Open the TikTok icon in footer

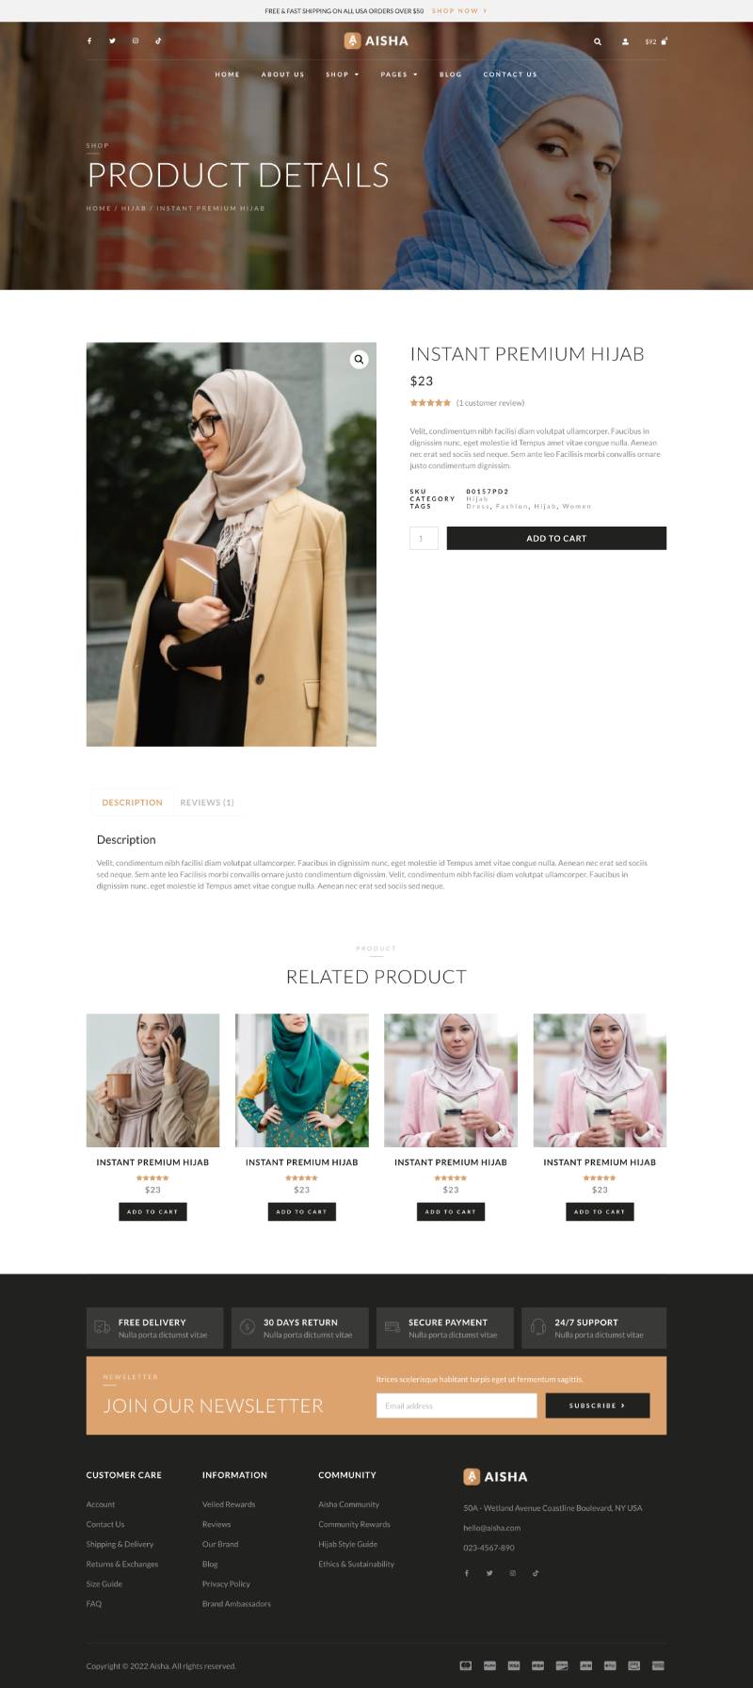click(536, 1573)
